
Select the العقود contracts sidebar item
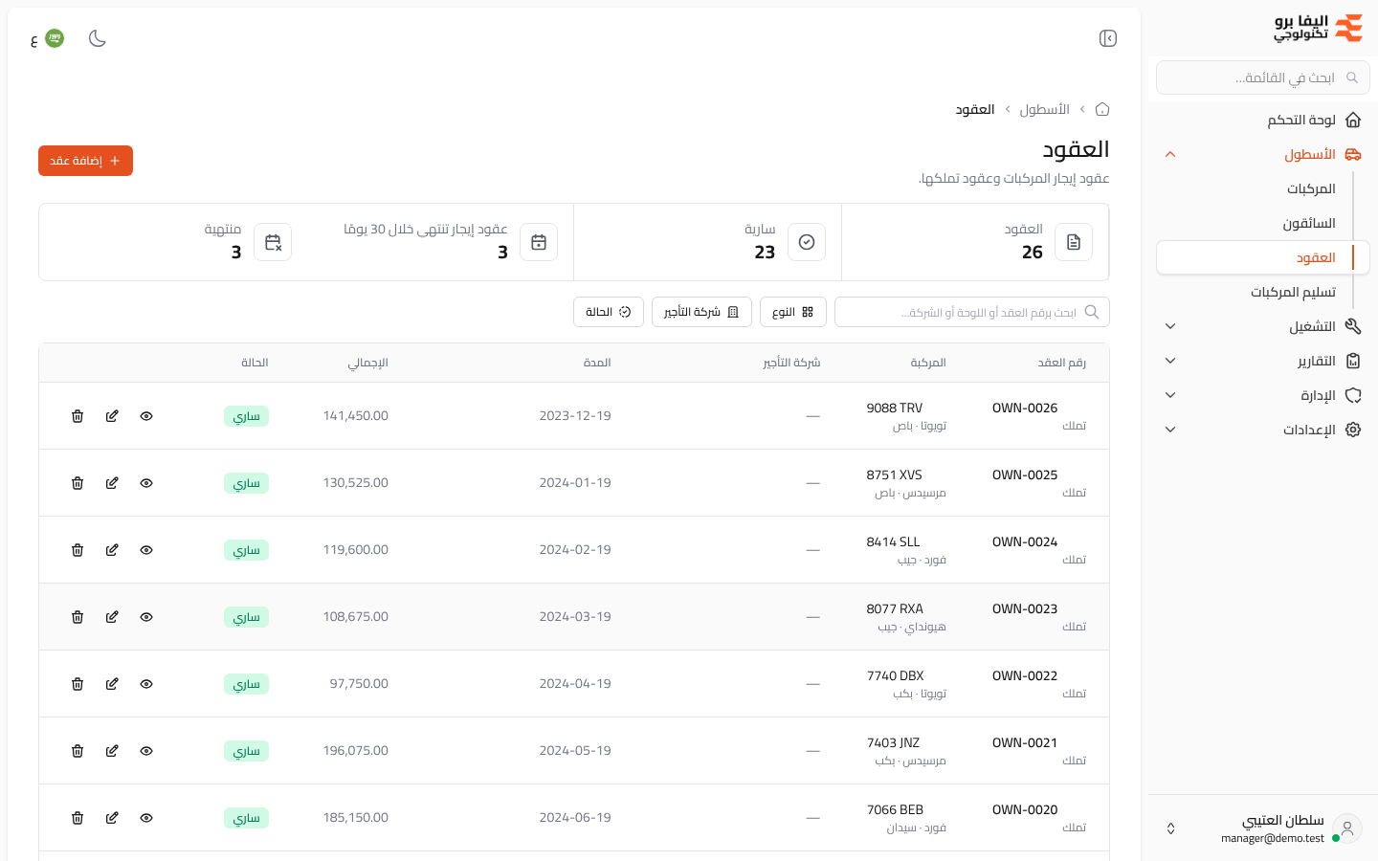pyautogui.click(x=1263, y=257)
